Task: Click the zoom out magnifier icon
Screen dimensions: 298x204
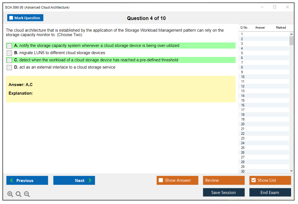Action: [27, 194]
